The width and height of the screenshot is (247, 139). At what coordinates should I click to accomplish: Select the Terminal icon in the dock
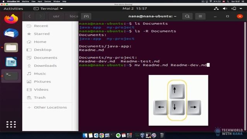pos(11,76)
